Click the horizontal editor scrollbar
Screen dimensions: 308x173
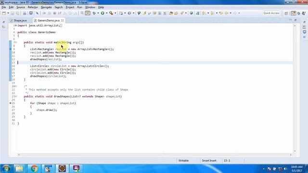point(155,155)
